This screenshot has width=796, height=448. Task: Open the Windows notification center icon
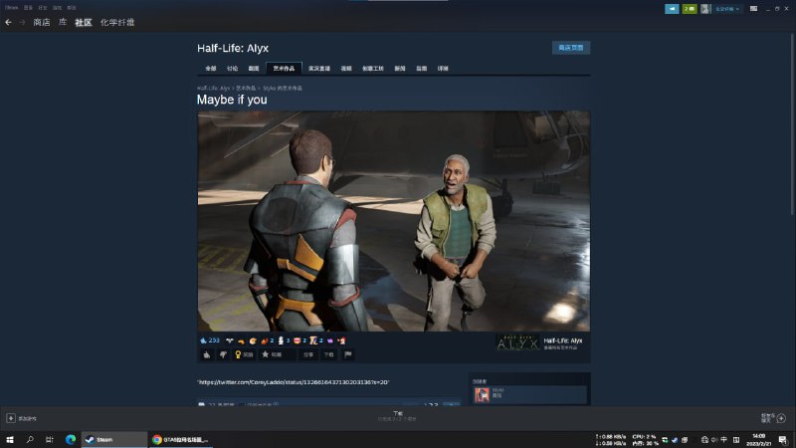(782, 439)
